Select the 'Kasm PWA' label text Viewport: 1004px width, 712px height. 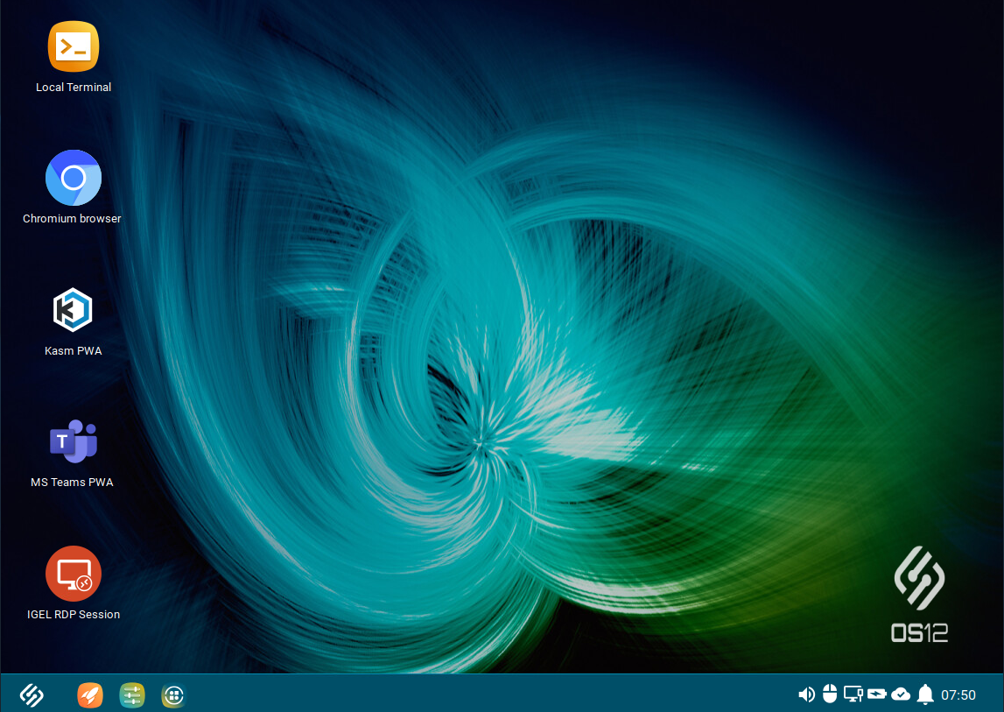[x=73, y=350]
